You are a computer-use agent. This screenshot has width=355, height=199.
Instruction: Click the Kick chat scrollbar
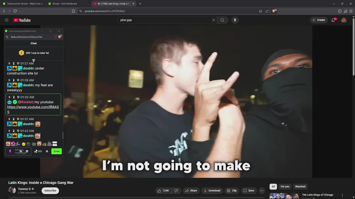click(x=62, y=135)
